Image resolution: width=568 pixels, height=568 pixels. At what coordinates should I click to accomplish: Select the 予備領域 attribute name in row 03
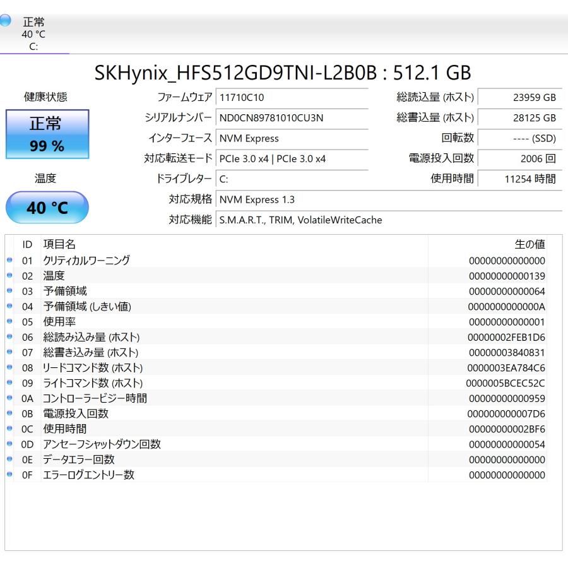click(x=65, y=291)
